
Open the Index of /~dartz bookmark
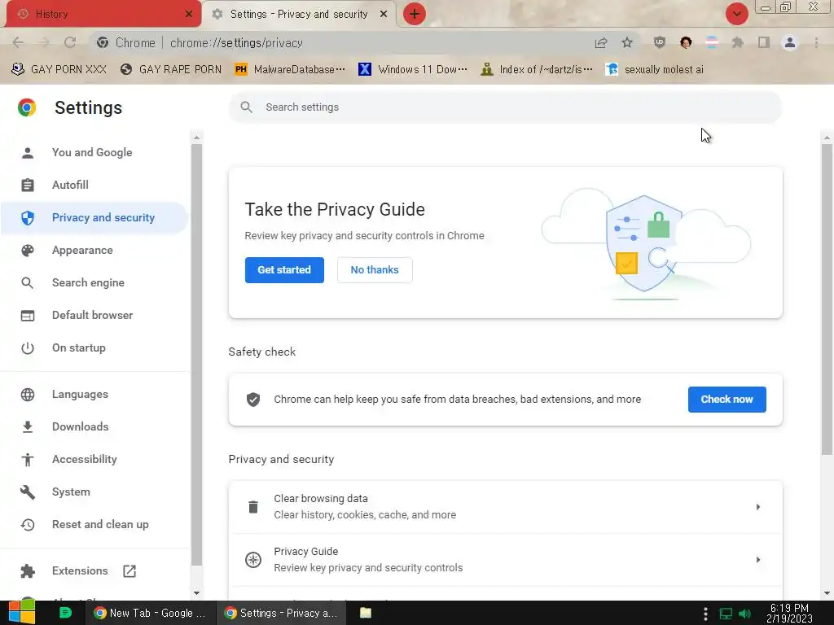tap(536, 70)
